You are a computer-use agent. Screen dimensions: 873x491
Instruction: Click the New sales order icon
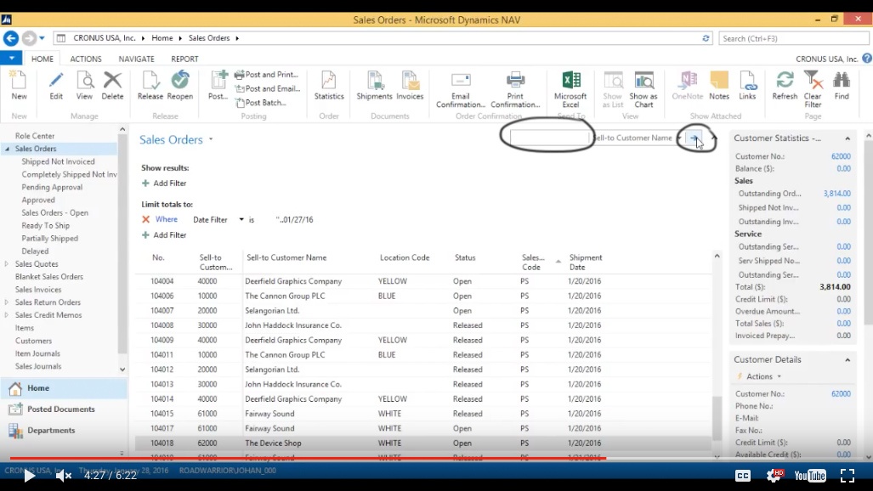point(19,85)
